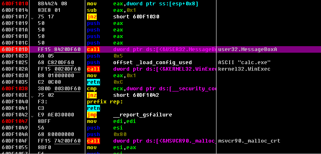Image resolution: width=321 pixels, height=154 pixels.
Task: Select address 60DF102A
Action: coord(15,69)
